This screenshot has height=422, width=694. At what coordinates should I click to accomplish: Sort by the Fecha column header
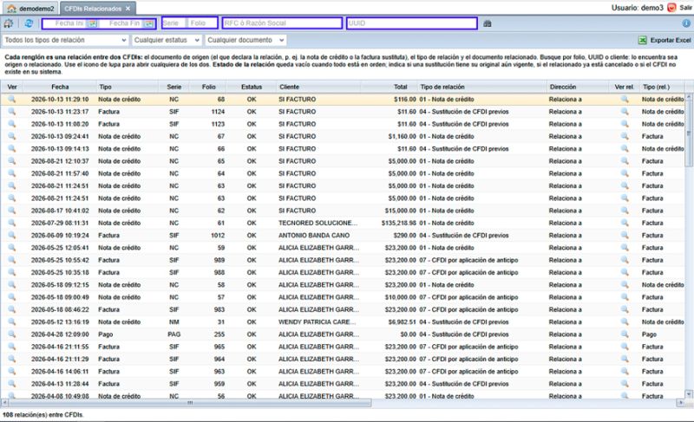tap(60, 87)
